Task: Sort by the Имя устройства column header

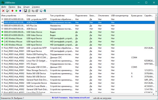Action: (x=13, y=16)
